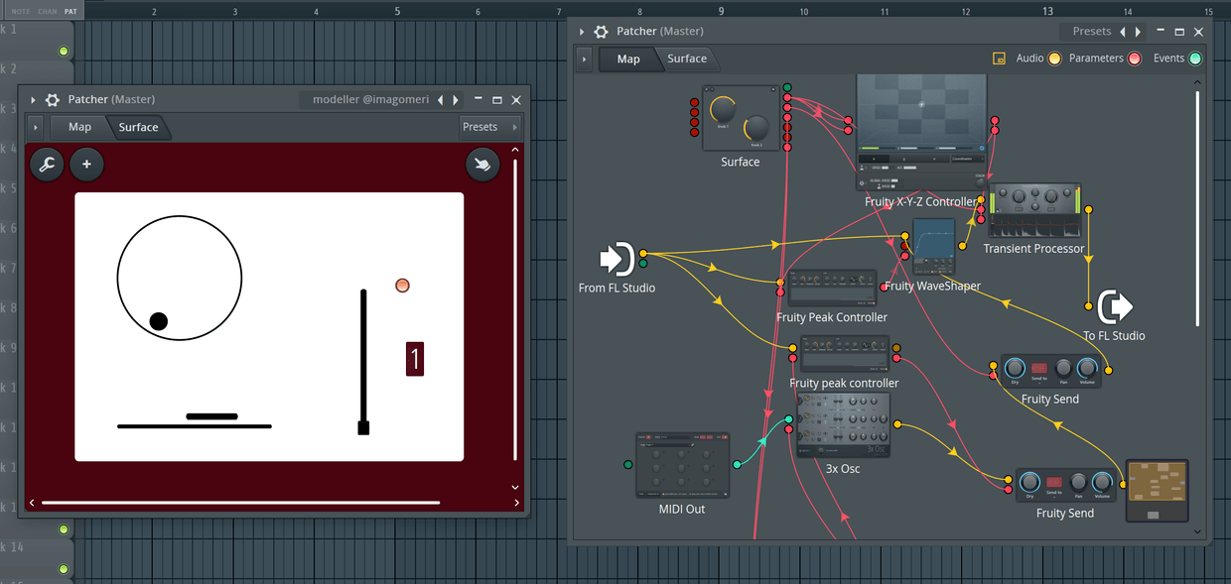The image size is (1231, 584).
Task: Toggle the green mute LED on track 1
Action: click(64, 52)
